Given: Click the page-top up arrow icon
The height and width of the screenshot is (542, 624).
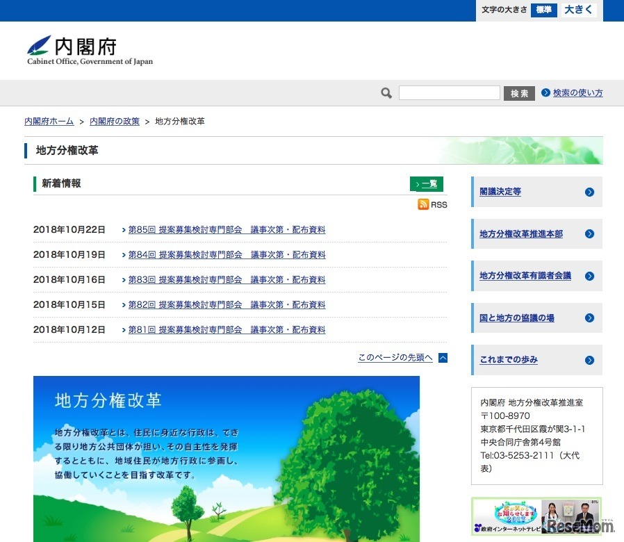Looking at the screenshot, I should (443, 358).
